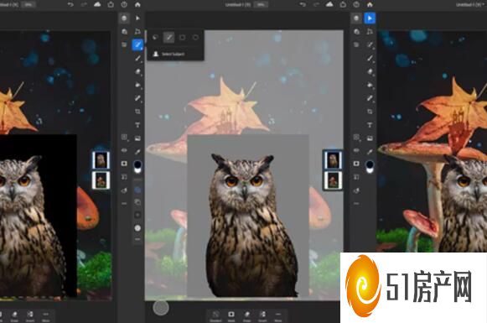487x323 pixels.
Task: Open foreground color chip under active selection tool
Action: point(137,164)
